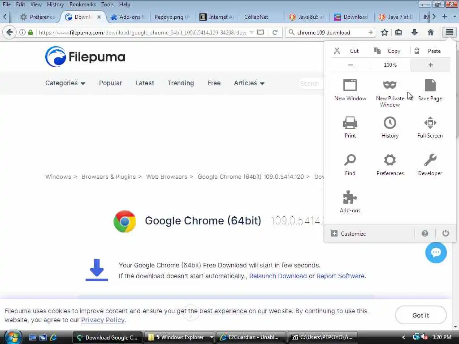Click the green padlock security icon

point(30,32)
